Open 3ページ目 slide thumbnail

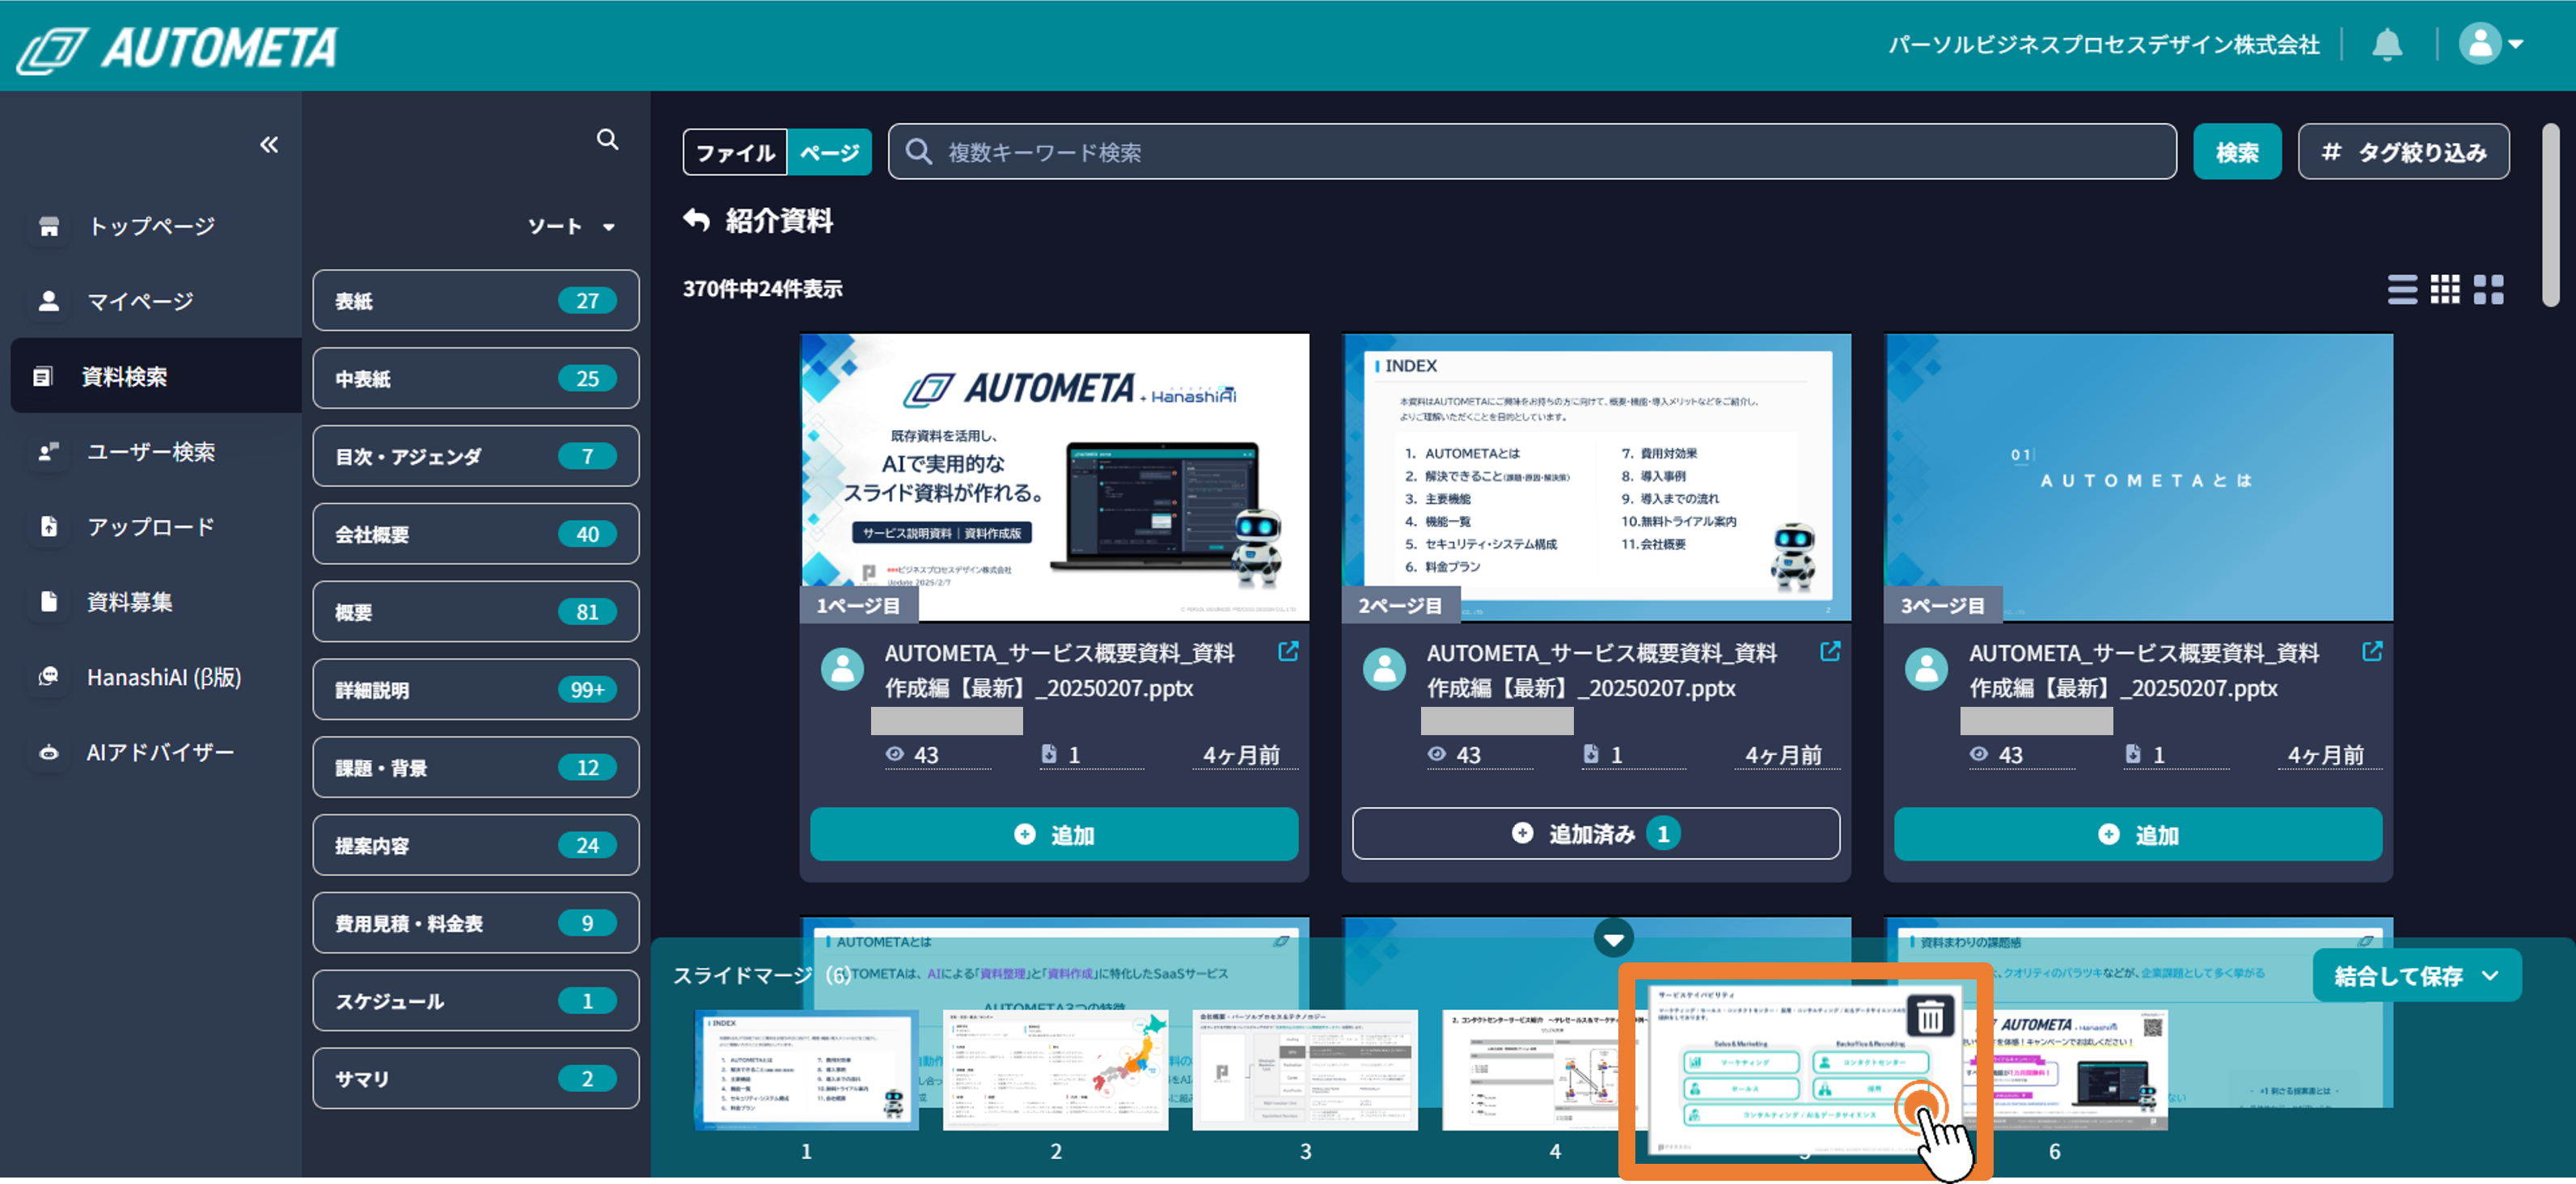point(2138,478)
